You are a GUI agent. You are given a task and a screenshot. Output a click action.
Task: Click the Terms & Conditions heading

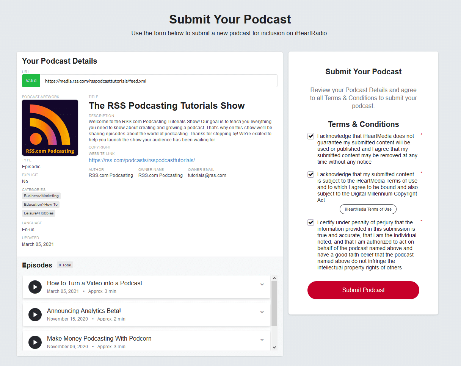[363, 124]
